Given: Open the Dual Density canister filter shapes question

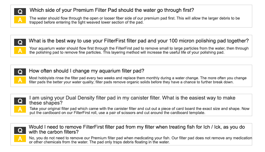Looking at the screenshot, I should point(132,100).
